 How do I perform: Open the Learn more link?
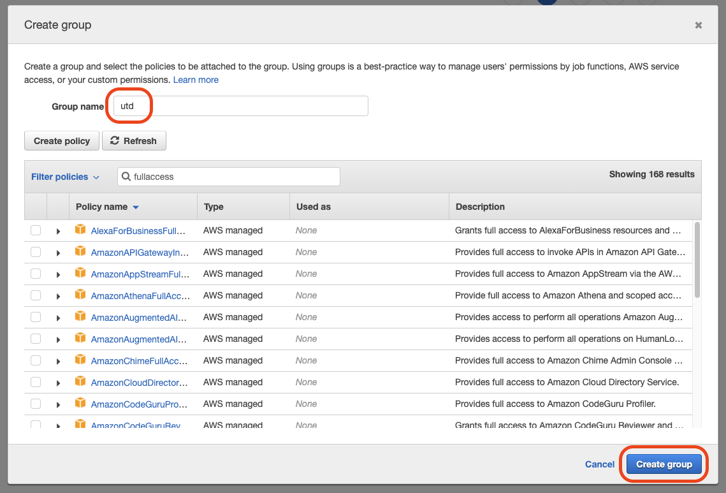[x=196, y=80]
